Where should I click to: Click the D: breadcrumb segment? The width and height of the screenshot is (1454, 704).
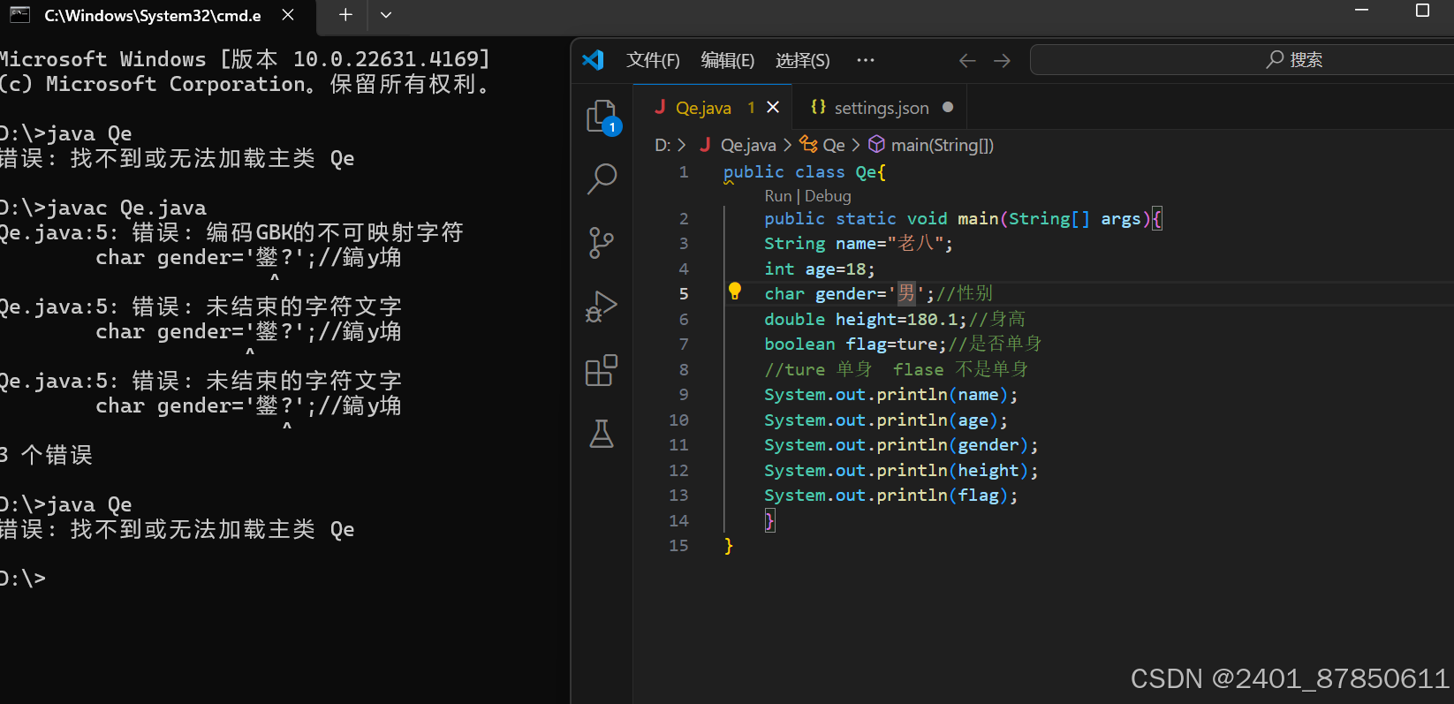pyautogui.click(x=663, y=145)
